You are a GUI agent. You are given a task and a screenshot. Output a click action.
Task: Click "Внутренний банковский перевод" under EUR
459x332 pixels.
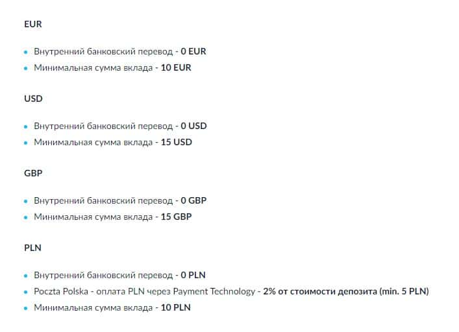coord(103,51)
